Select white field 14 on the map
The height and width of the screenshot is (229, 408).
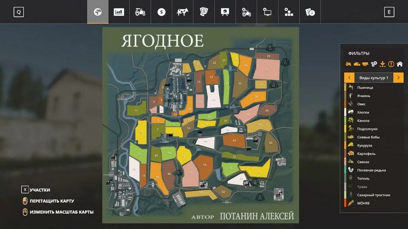pyautogui.click(x=134, y=169)
